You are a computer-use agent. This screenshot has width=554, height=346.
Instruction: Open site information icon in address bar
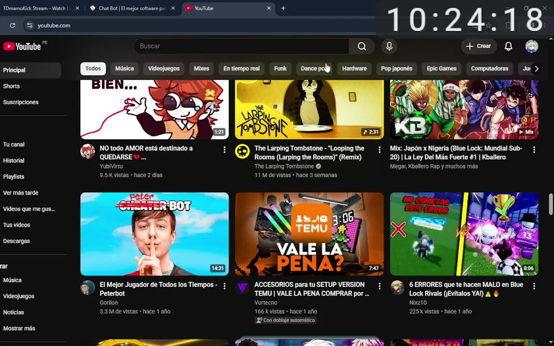(x=30, y=25)
